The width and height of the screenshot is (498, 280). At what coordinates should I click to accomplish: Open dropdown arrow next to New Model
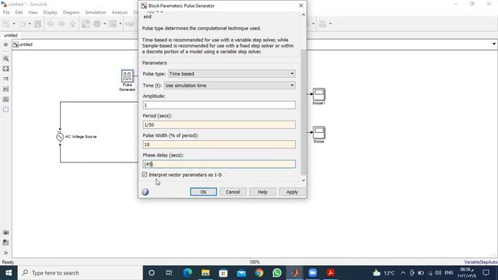coord(14,24)
